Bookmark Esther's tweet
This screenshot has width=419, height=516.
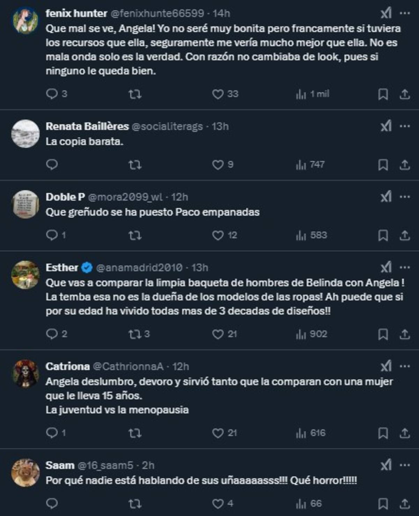coord(383,334)
